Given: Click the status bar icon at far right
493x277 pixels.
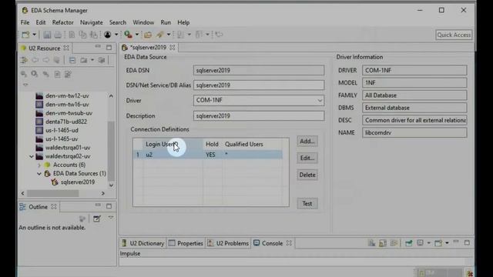Looking at the screenshot, I should pyautogui.click(x=470, y=273).
